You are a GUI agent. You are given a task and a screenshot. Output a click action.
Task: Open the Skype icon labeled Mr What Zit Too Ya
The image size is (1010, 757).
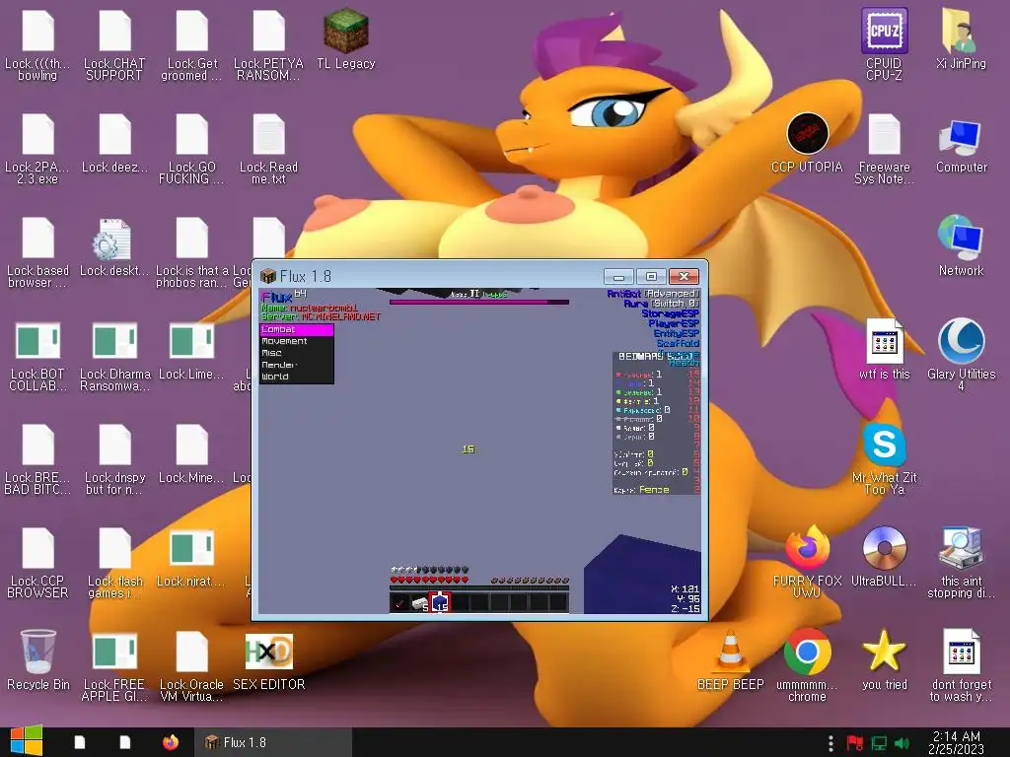pos(885,458)
